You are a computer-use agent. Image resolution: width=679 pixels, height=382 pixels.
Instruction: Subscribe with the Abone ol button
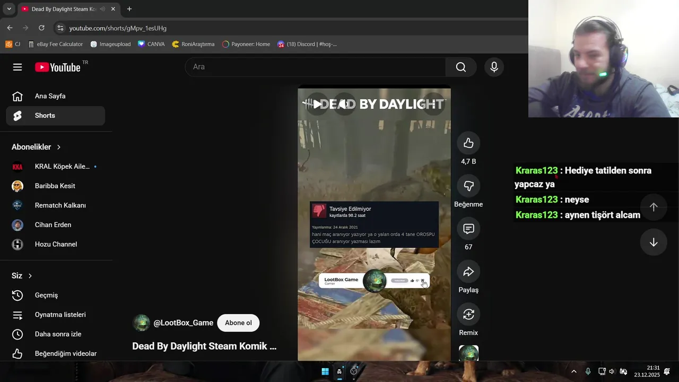(x=238, y=323)
